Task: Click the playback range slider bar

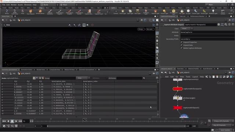Action: click(x=116, y=126)
